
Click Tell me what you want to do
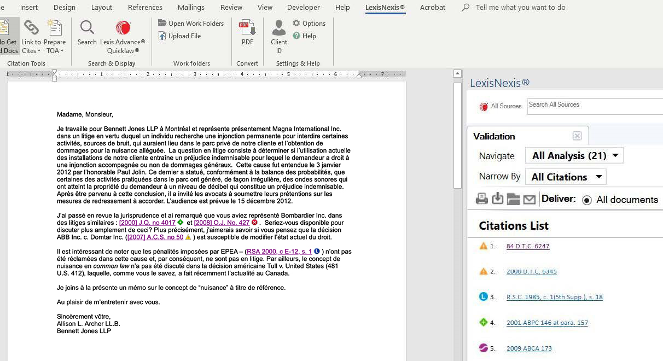tap(520, 8)
